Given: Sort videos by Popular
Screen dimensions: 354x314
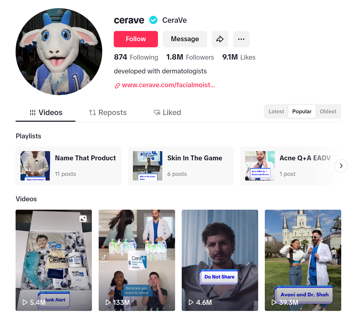Looking at the screenshot, I should click(x=302, y=111).
